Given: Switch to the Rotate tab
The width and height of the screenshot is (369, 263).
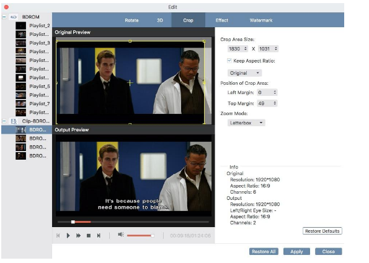Looking at the screenshot, I should tap(131, 20).
